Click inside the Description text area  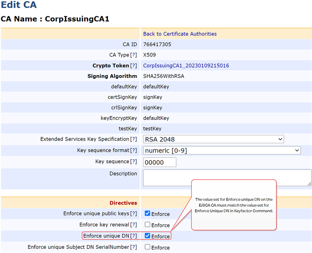227,178
